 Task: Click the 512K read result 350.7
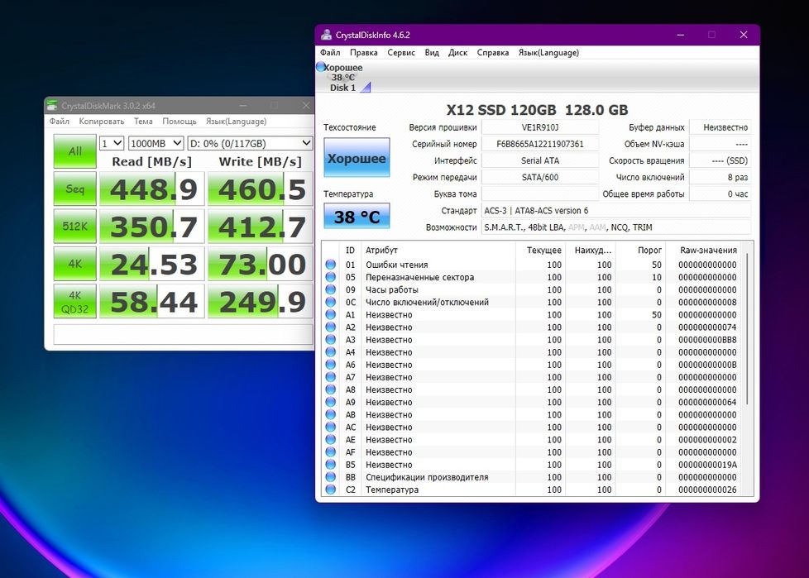pos(153,227)
